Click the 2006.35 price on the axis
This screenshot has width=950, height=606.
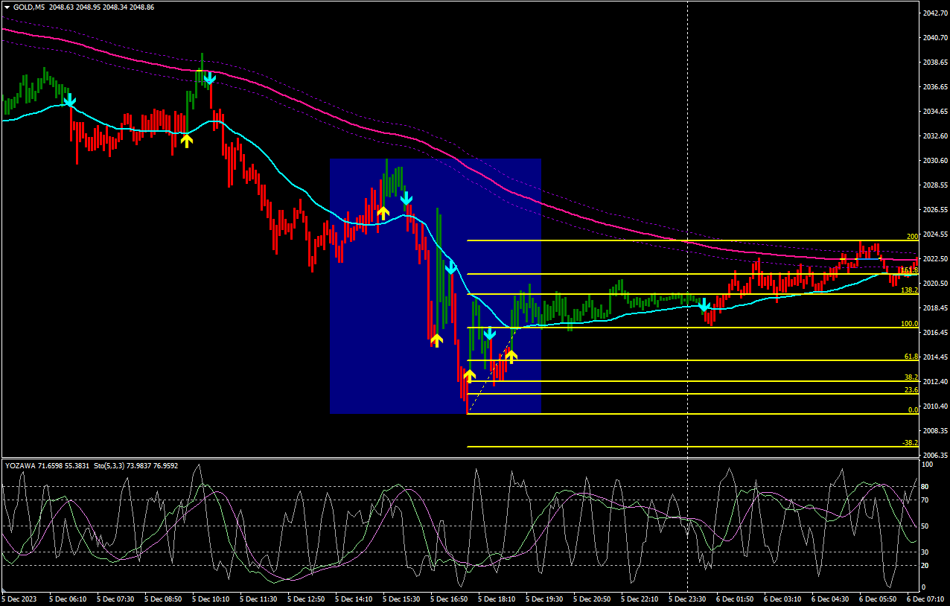point(934,456)
